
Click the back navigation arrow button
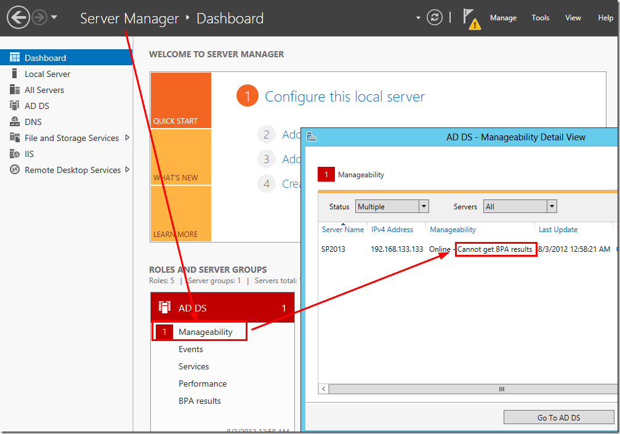pyautogui.click(x=18, y=17)
